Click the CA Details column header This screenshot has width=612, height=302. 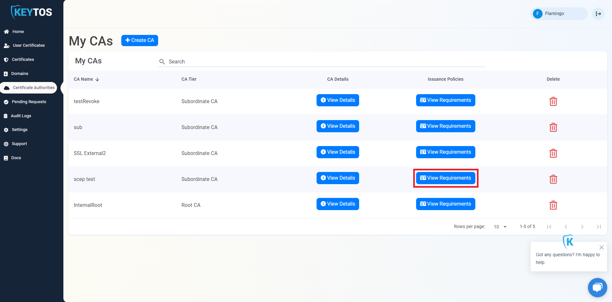[338, 79]
